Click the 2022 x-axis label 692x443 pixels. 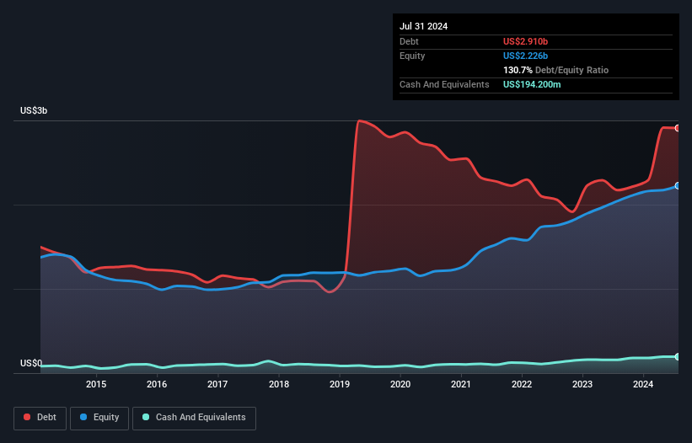[x=522, y=384]
